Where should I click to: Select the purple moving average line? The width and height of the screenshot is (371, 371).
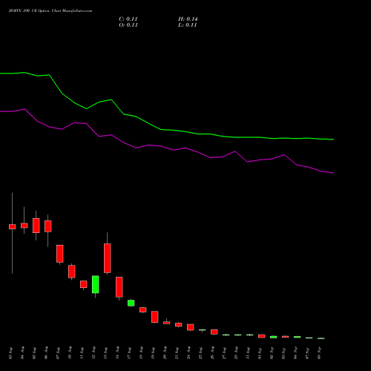[x=167, y=148]
